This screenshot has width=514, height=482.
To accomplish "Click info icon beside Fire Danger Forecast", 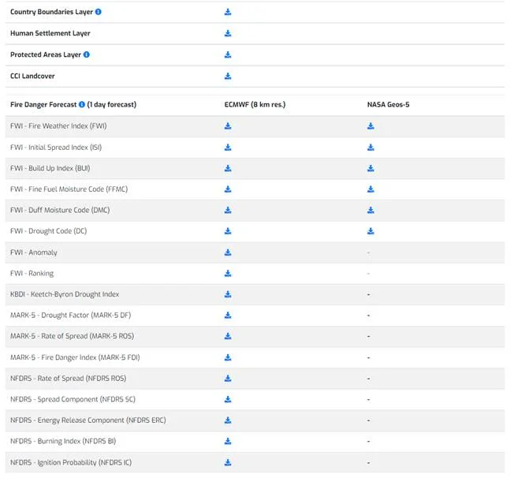I will (82, 104).
